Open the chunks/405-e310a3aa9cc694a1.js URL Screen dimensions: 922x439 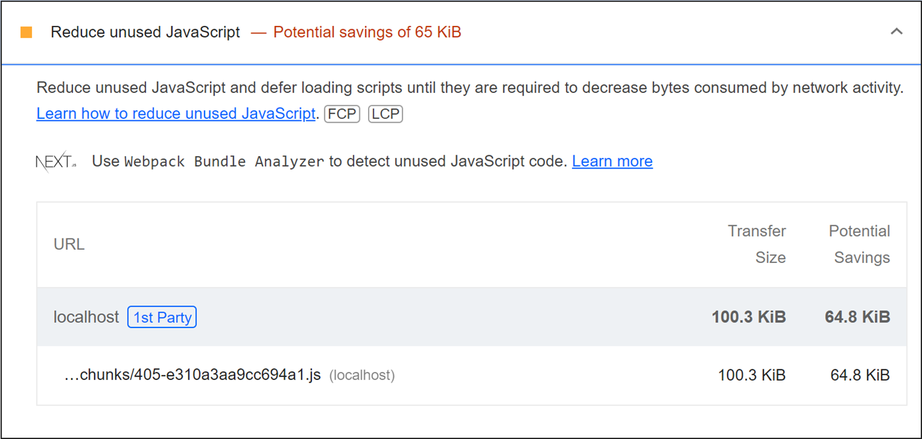pos(192,375)
